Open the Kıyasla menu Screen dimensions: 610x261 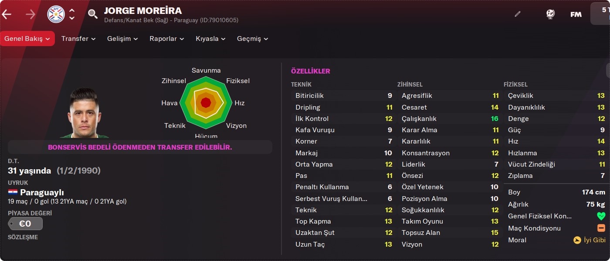click(210, 39)
